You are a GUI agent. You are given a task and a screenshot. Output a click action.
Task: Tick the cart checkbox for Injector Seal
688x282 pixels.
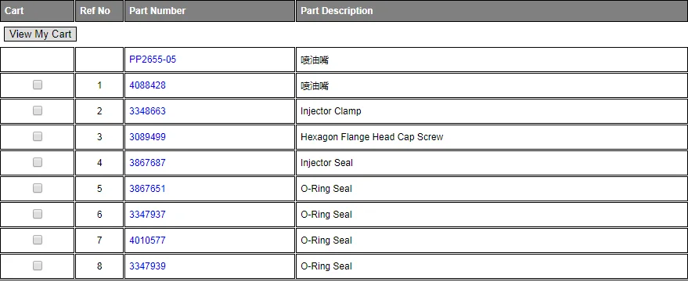click(x=38, y=162)
